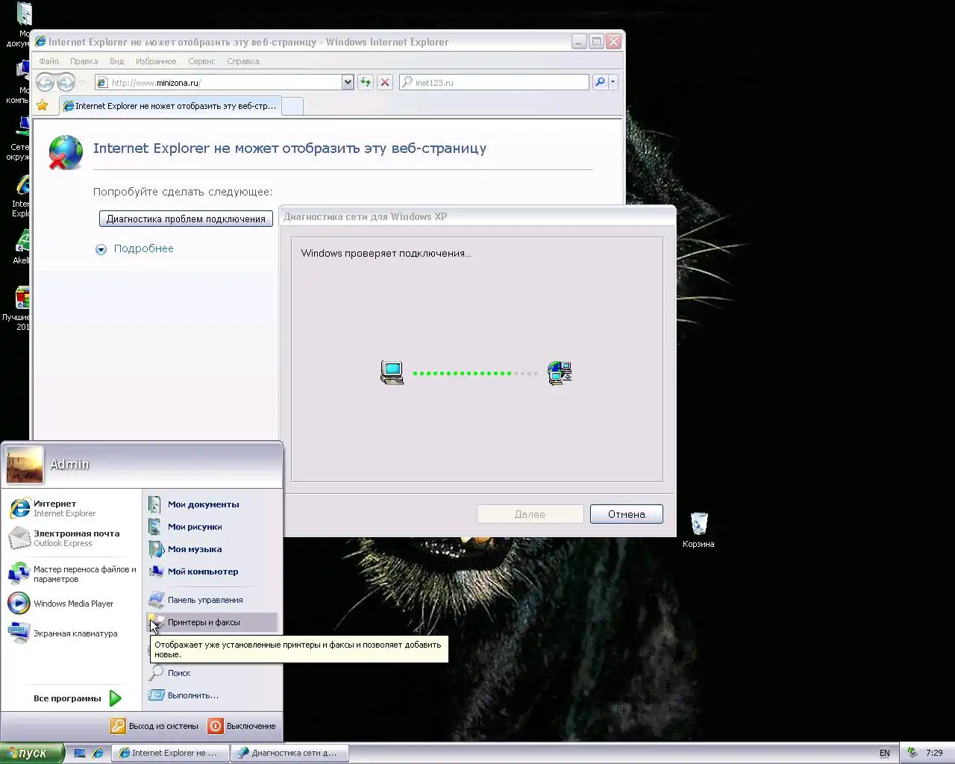Expand the Подробнее details section
Screen dimensions: 955x764
pos(135,249)
